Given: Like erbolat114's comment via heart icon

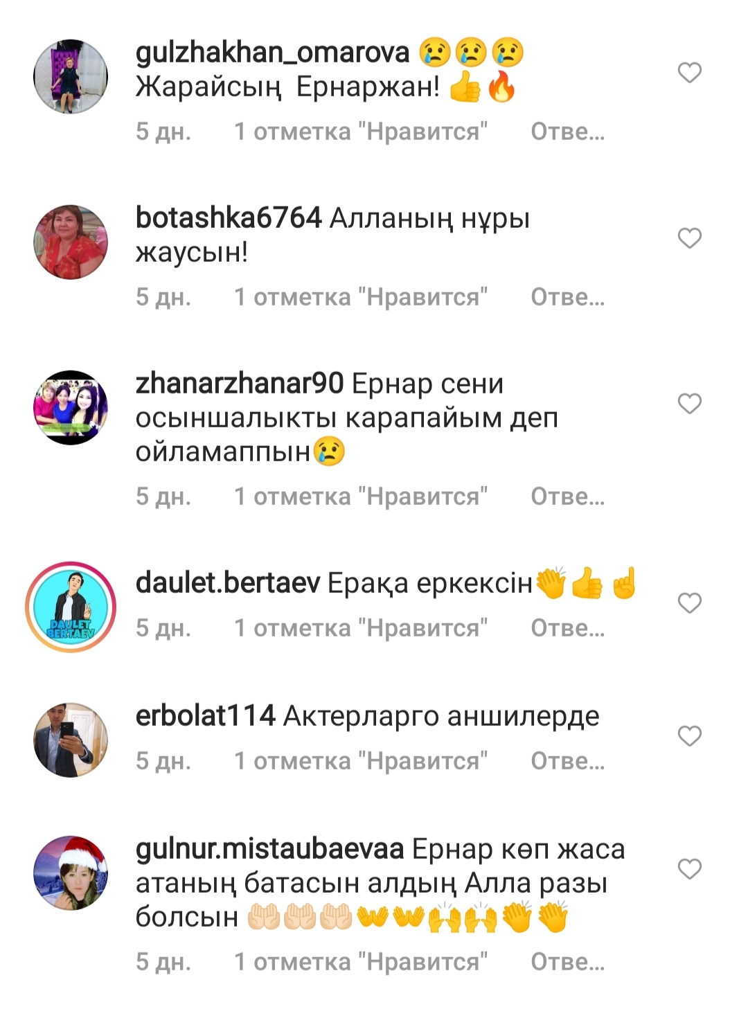Looking at the screenshot, I should click(x=689, y=735).
